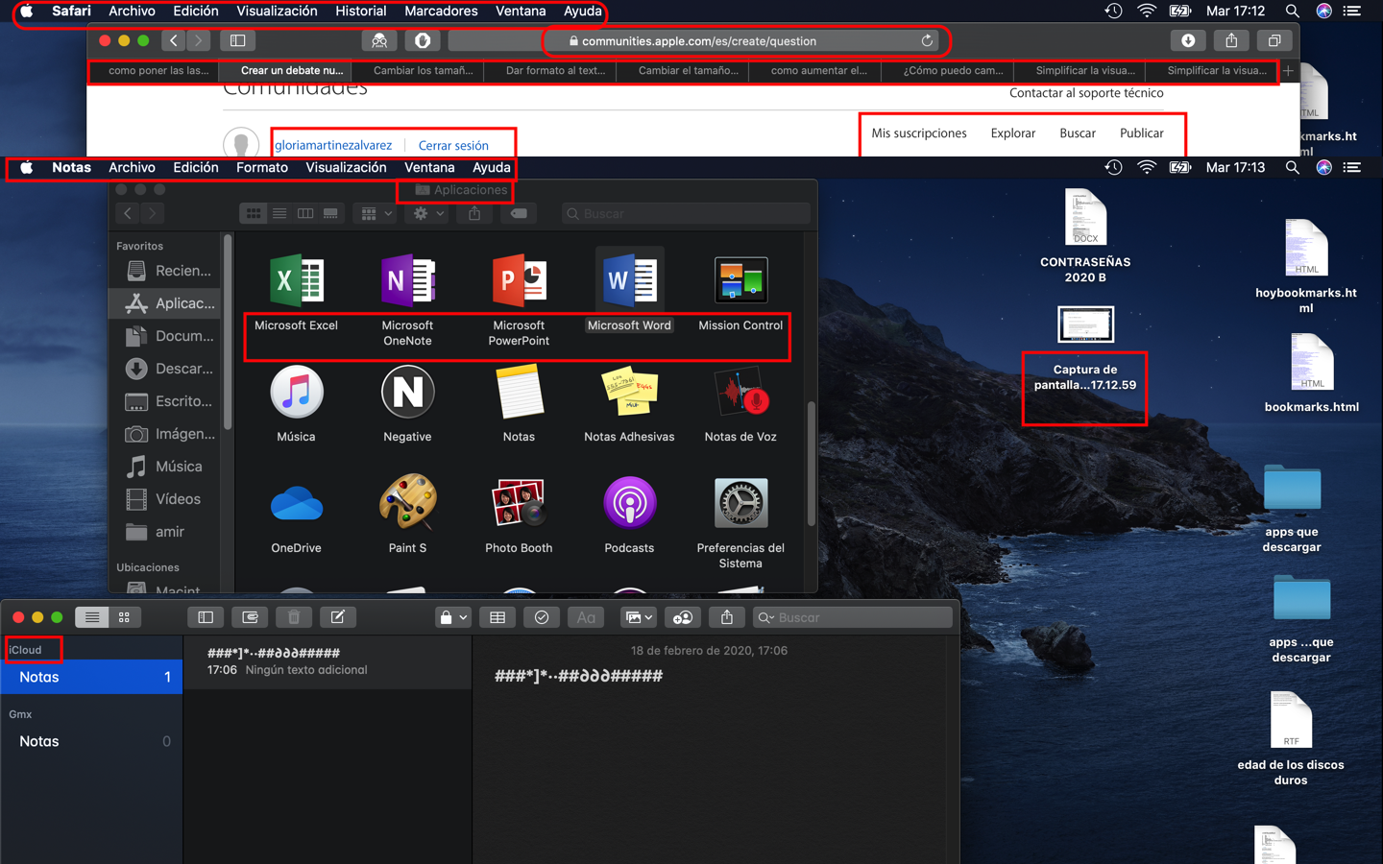
Task: Click the trash icon in Notes toolbar
Action: [294, 617]
